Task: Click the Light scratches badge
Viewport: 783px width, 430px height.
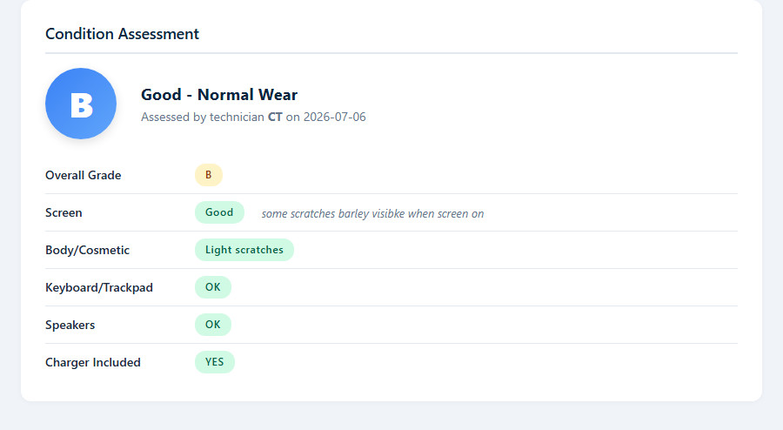Action: (x=244, y=250)
